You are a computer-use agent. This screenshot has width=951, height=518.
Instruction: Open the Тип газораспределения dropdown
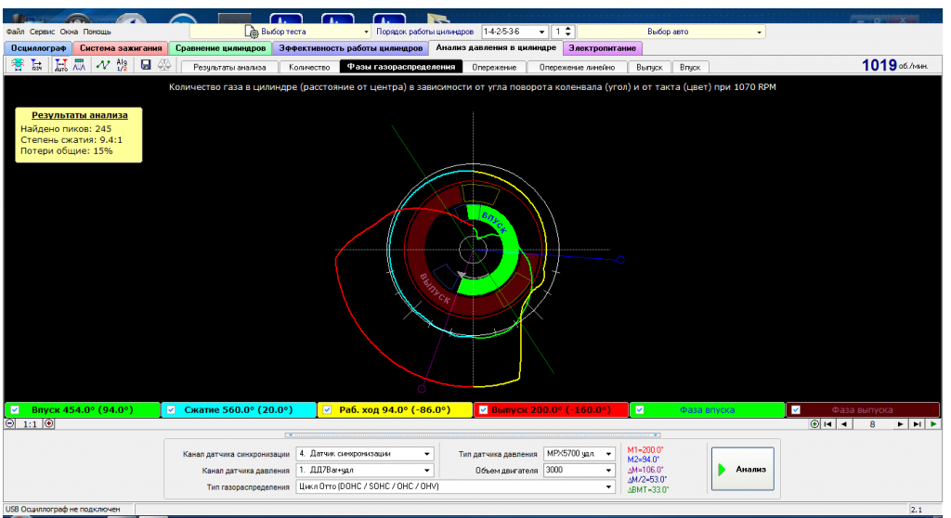(x=608, y=486)
